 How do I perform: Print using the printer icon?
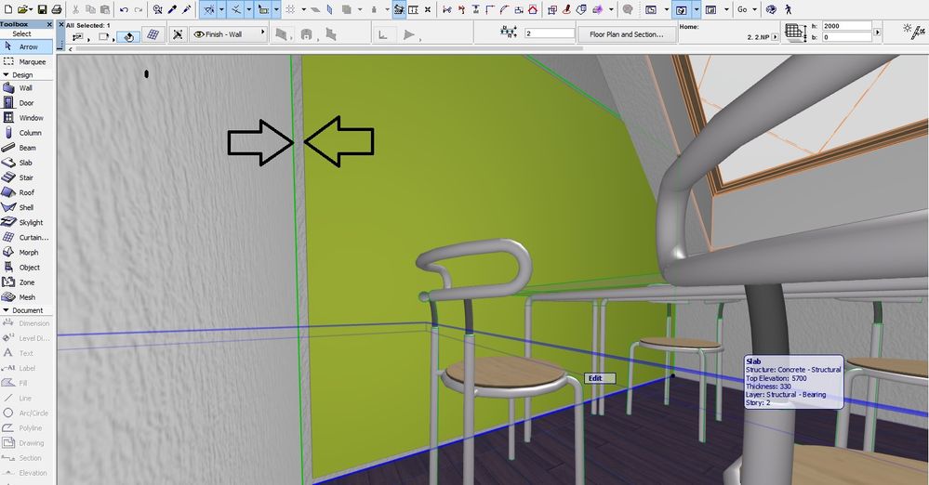57,9
